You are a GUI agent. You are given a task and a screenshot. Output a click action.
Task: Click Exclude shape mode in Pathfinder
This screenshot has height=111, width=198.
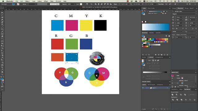click(185, 95)
